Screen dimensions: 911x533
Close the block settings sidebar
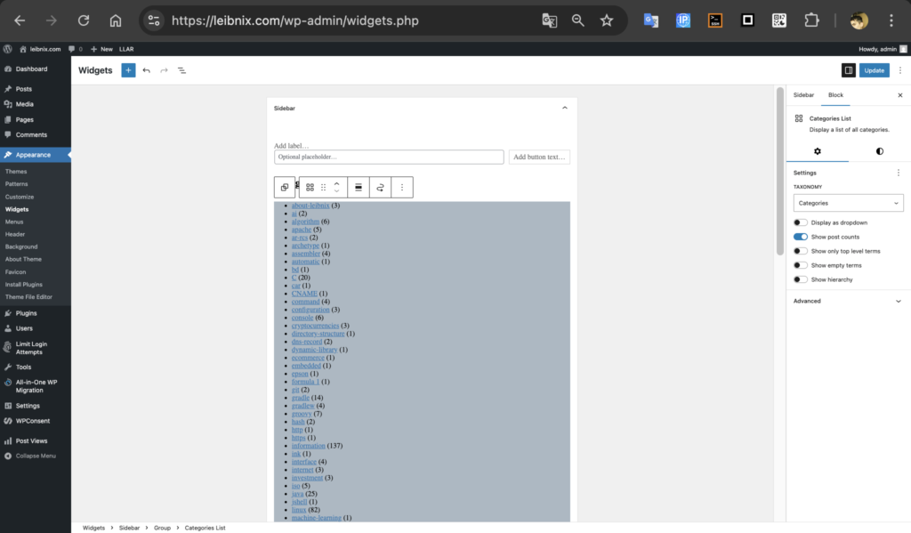(x=899, y=94)
